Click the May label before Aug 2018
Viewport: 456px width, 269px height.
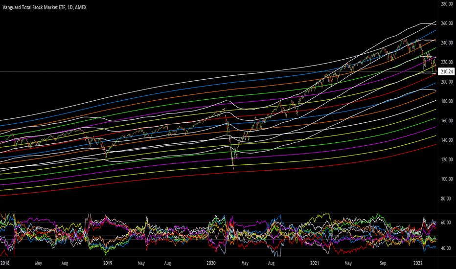(x=38, y=263)
